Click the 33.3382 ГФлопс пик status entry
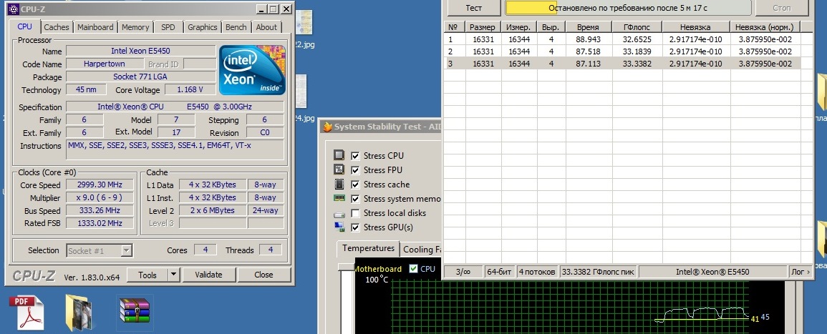Image resolution: width=827 pixels, height=334 pixels. tap(598, 272)
